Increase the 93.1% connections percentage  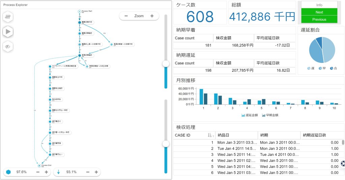pos(96,172)
